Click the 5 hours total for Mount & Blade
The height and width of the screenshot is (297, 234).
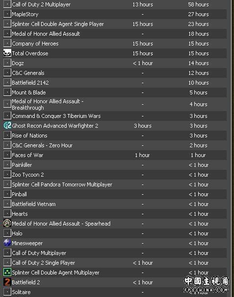pyautogui.click(x=198, y=92)
